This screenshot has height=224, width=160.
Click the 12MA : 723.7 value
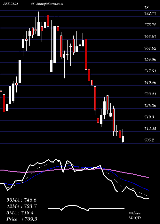pyautogui.click(x=22, y=206)
